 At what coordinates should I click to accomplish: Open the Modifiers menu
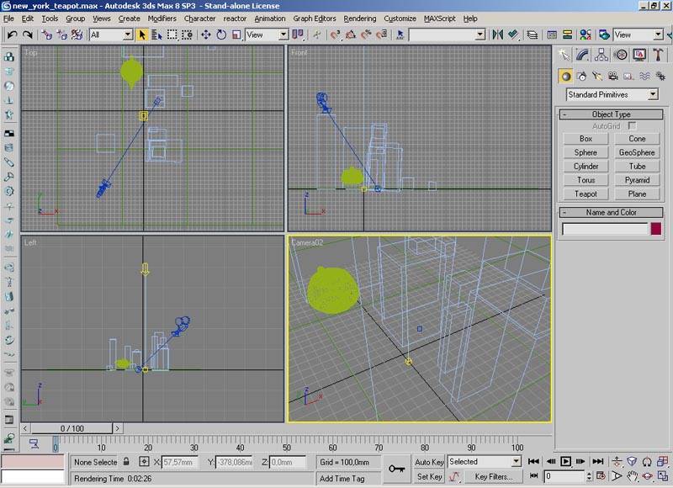[162, 18]
